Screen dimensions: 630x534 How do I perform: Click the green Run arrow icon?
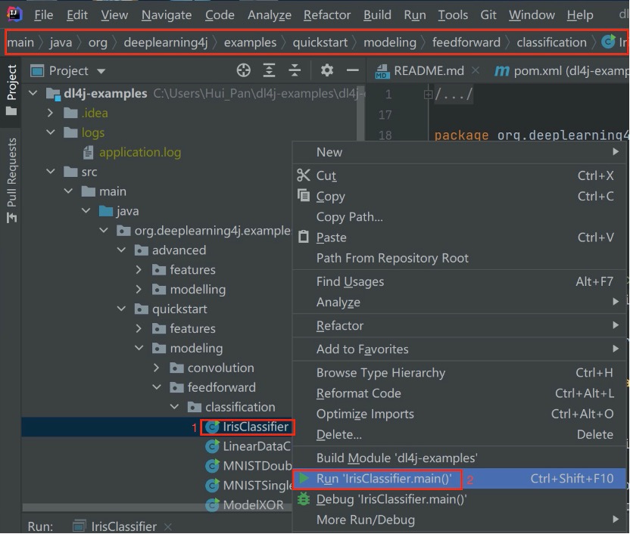tap(304, 478)
